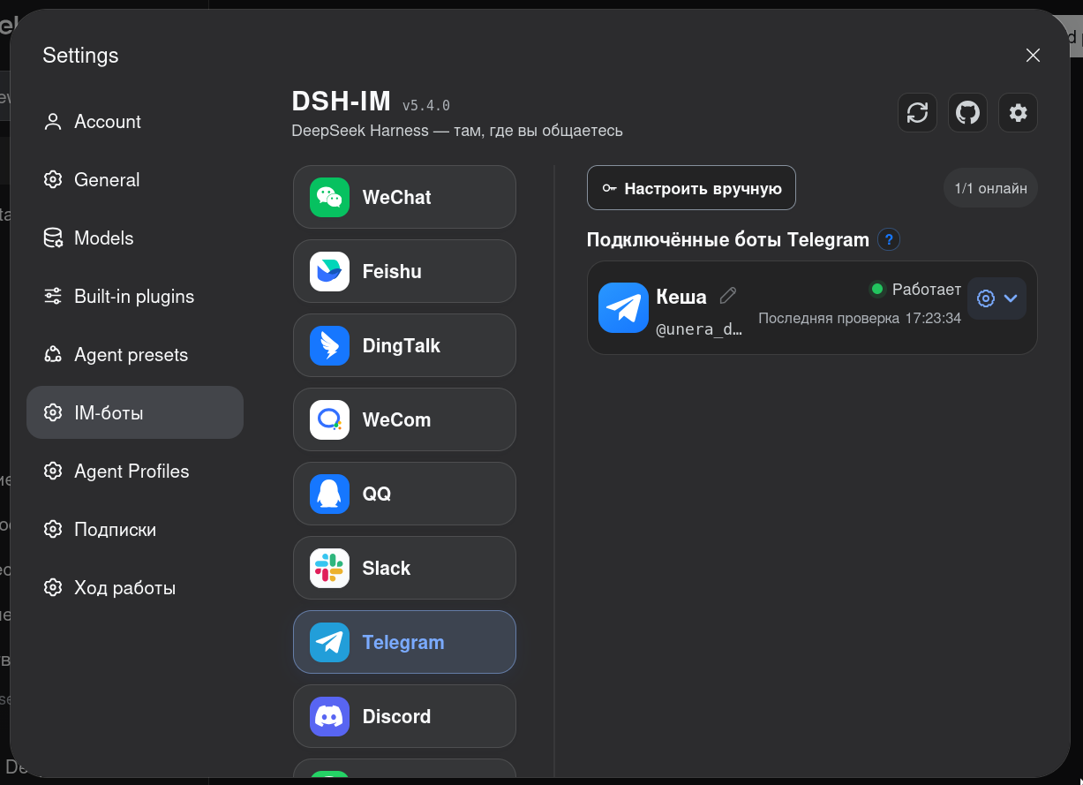Open the GitHub repository icon
The image size is (1083, 785).
coord(967,113)
